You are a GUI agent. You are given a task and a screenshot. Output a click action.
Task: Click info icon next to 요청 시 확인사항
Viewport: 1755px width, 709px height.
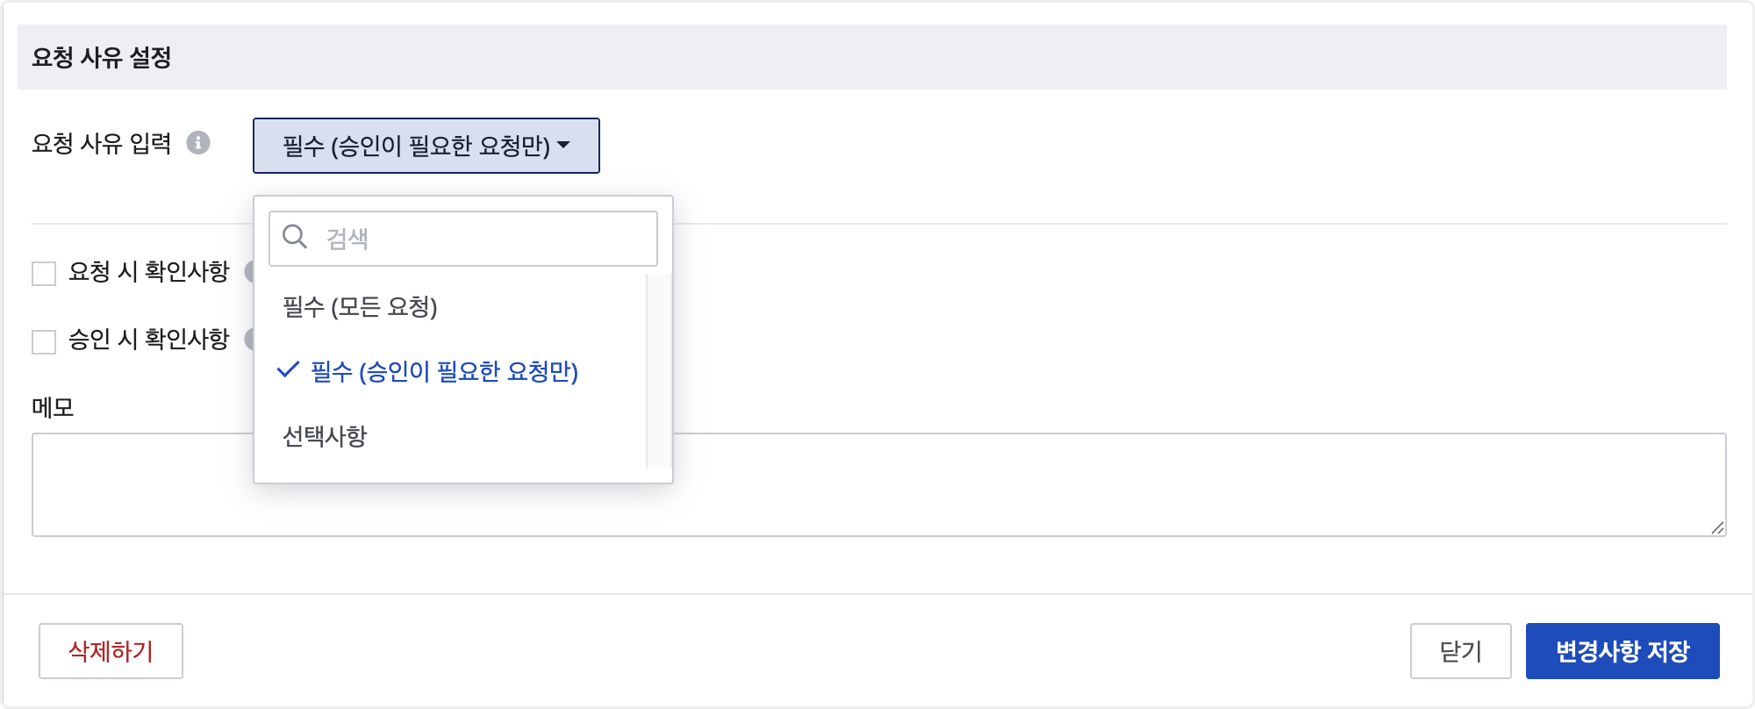coord(249,271)
